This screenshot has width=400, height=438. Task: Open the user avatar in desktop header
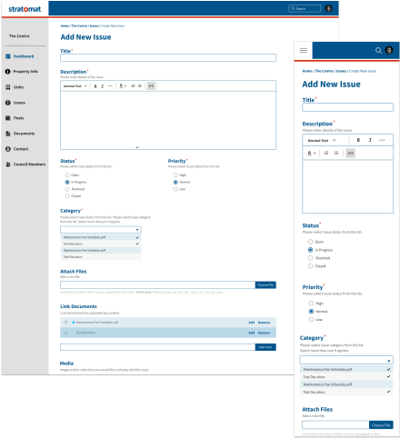click(x=328, y=8)
